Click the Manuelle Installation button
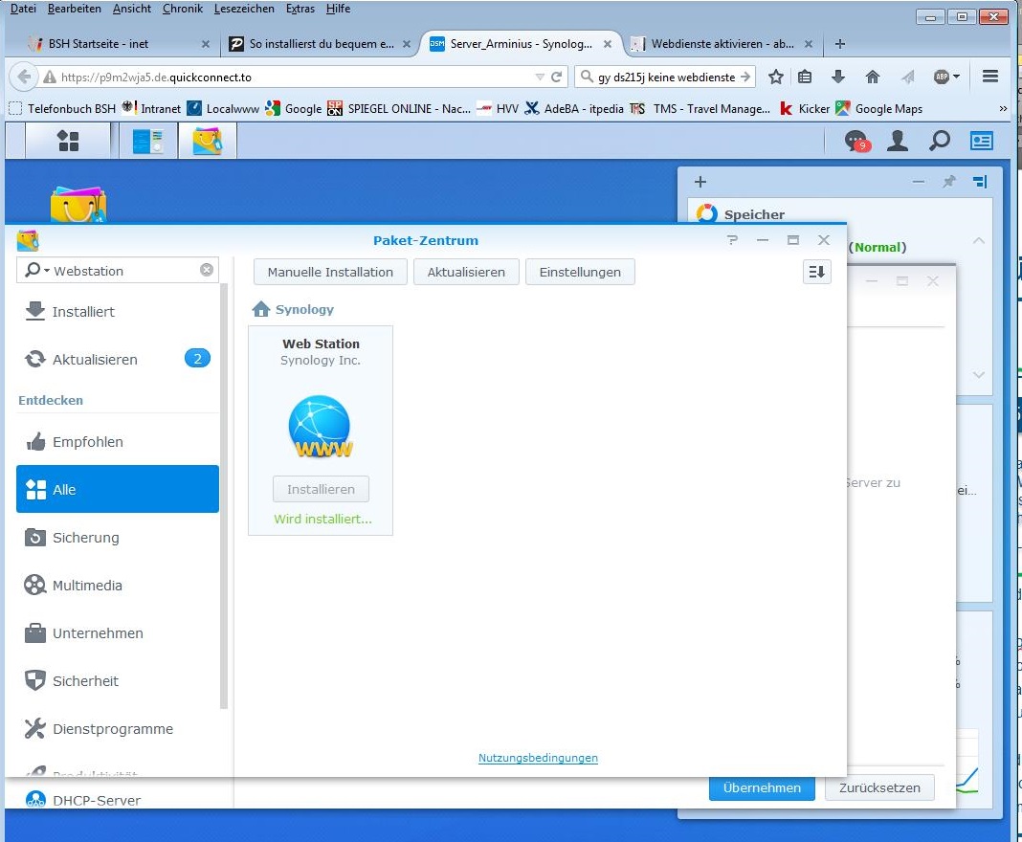Viewport: 1022px width, 842px height. tap(330, 272)
